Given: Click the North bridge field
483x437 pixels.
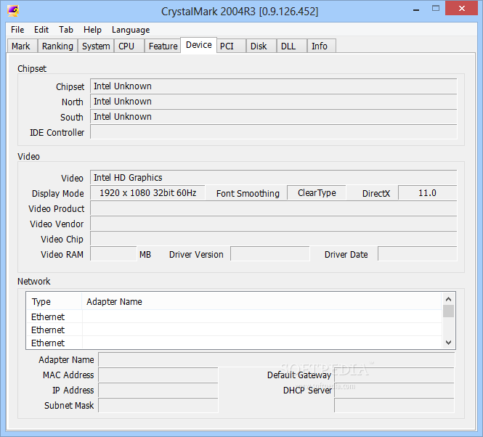Looking at the screenshot, I should [274, 102].
